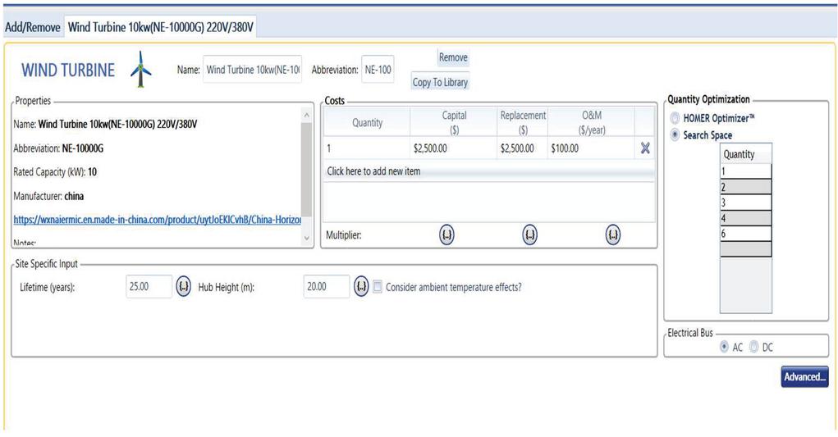Open the made-in-china product link
Viewport: 838px width, 437px height.
[157, 221]
